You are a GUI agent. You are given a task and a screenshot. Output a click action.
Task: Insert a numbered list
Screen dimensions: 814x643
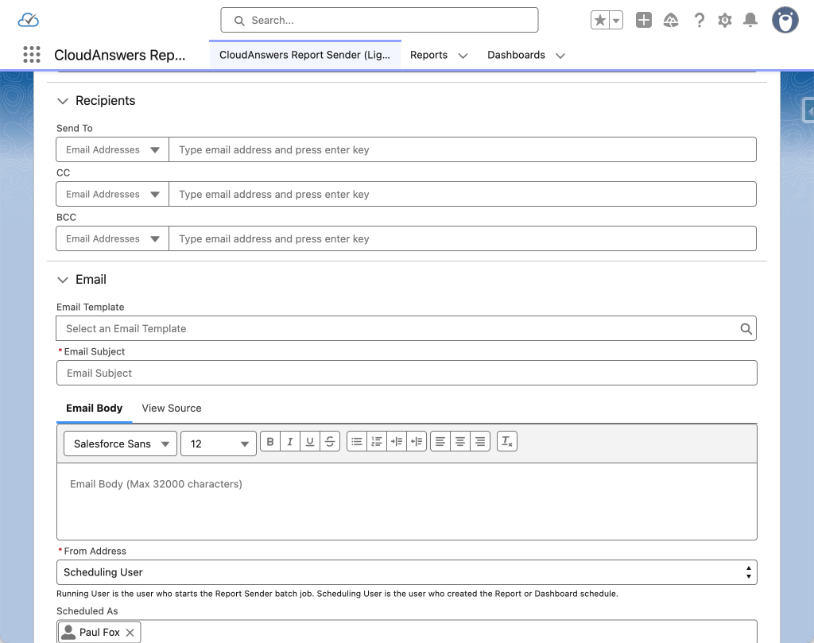[376, 441]
